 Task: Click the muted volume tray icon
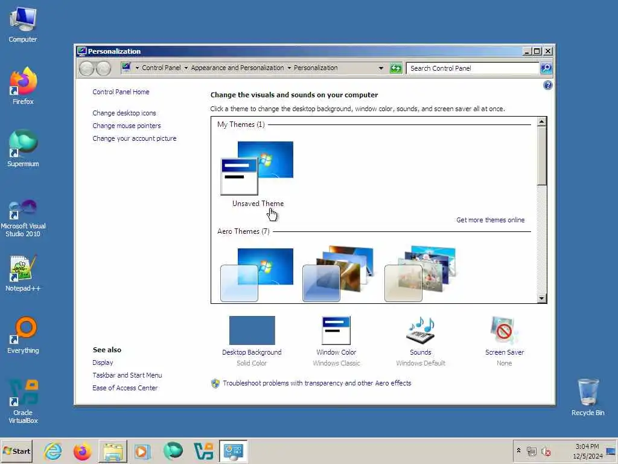pyautogui.click(x=546, y=451)
